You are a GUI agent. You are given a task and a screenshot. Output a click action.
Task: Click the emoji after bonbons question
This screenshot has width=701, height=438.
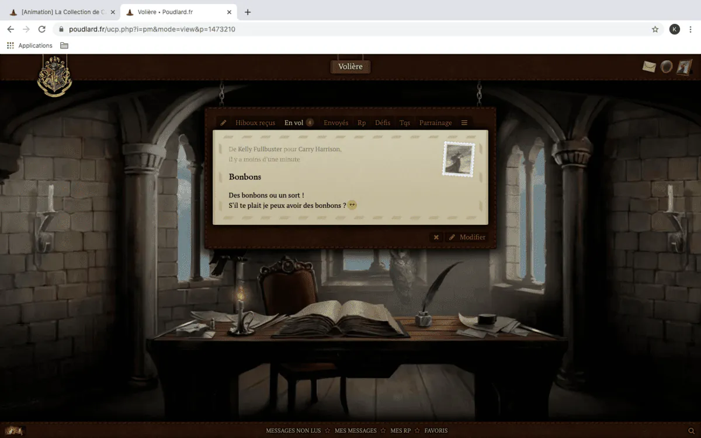(352, 205)
